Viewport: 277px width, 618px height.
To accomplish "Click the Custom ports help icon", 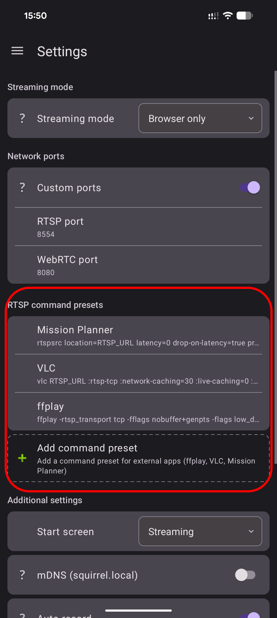I will 22,187.
